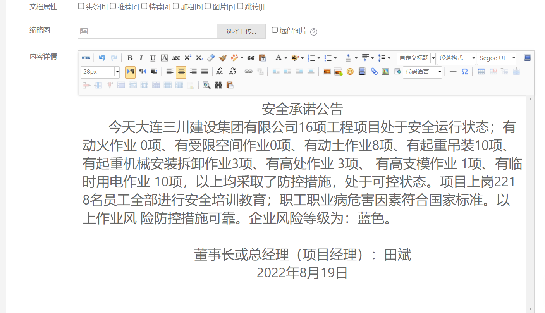
Task: Align text left
Action: point(169,71)
